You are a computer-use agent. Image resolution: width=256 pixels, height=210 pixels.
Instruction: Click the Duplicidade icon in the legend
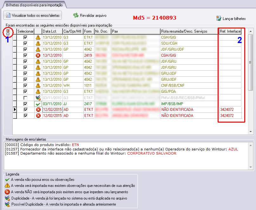tap(7, 198)
